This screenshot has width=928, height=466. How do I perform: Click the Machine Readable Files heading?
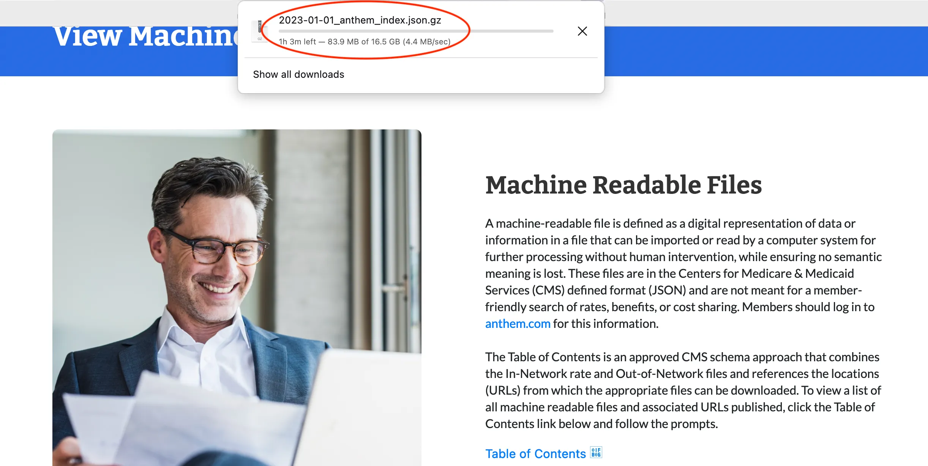coord(623,185)
